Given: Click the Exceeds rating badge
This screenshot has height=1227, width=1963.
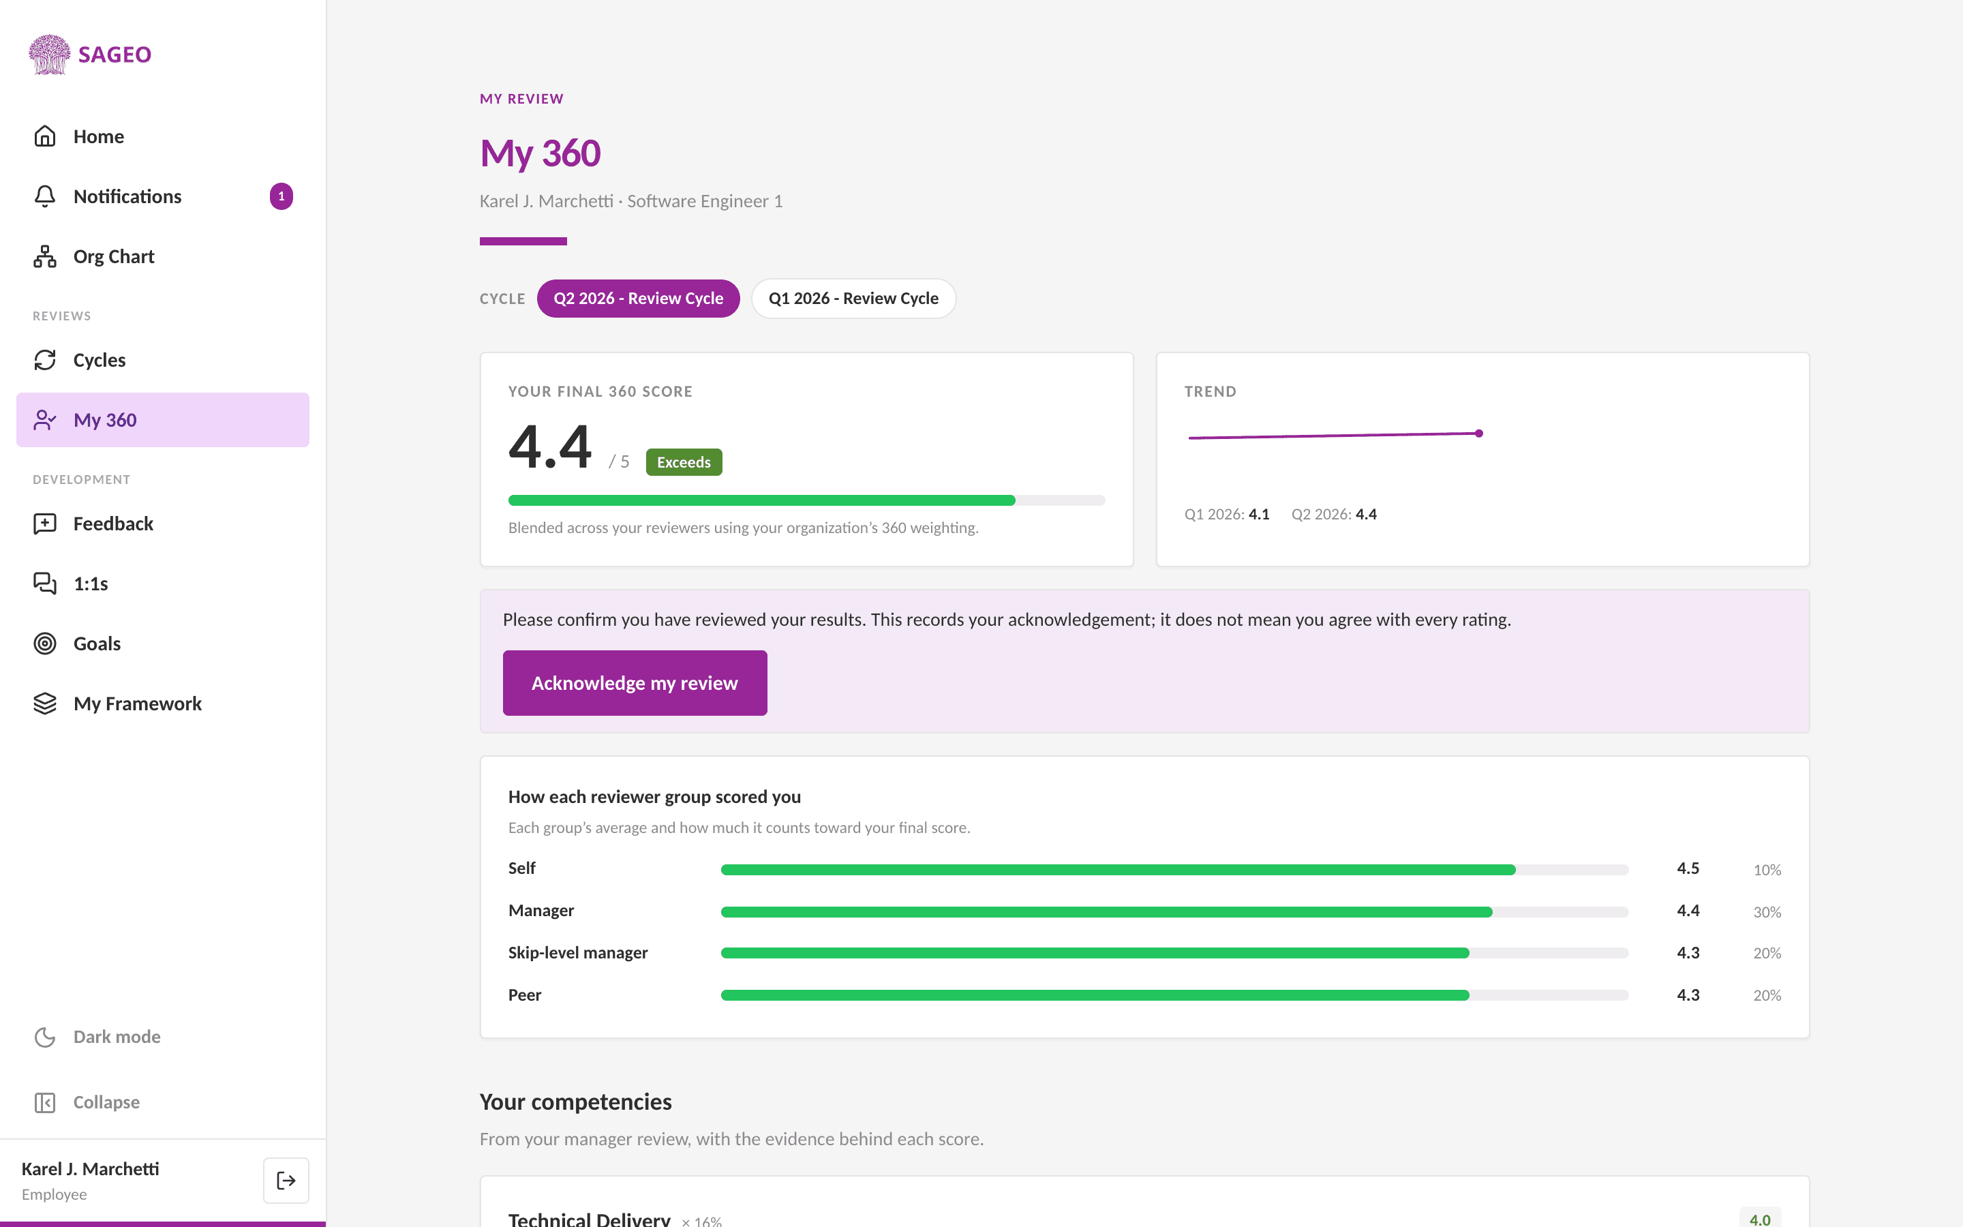Looking at the screenshot, I should tap(684, 461).
